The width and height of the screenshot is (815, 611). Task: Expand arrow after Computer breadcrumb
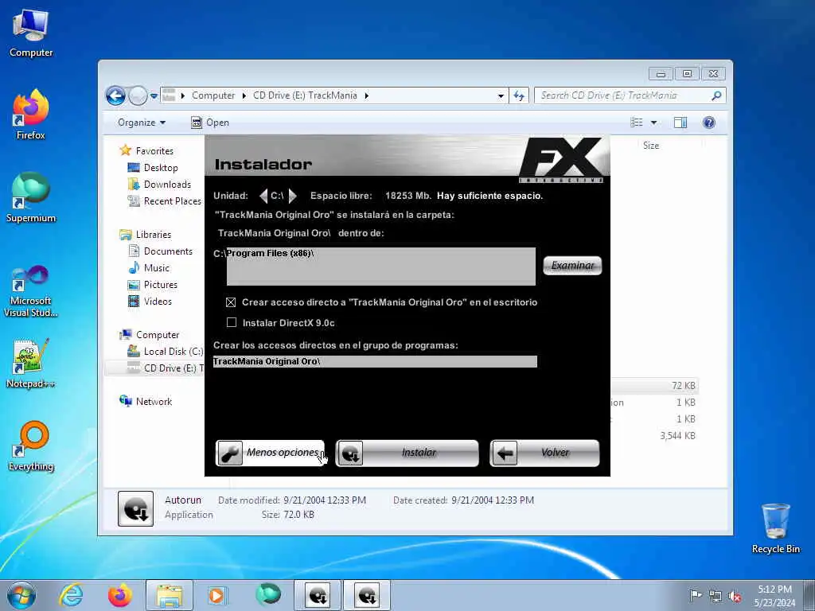pos(244,95)
